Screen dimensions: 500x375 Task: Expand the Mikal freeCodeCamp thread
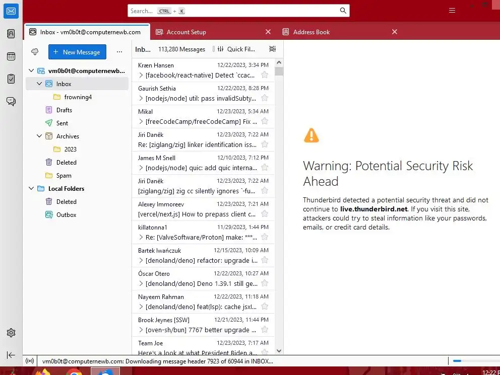pos(141,122)
